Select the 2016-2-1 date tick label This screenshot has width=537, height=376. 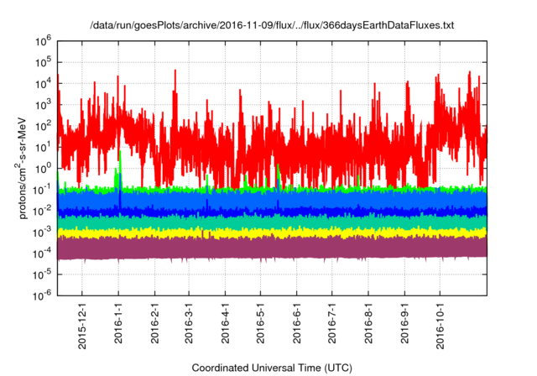tap(154, 323)
